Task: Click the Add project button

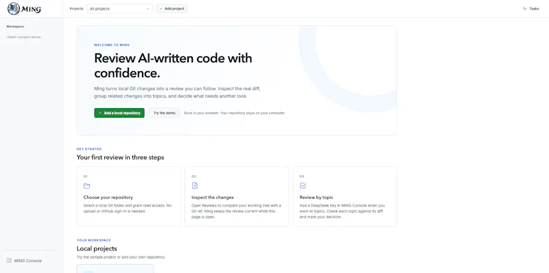Action: click(172, 9)
